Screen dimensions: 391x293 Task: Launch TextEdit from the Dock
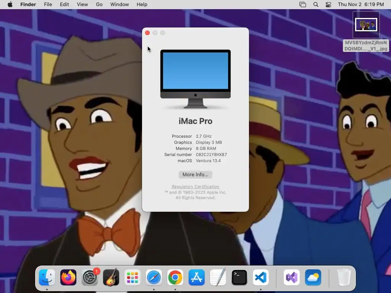tap(218, 277)
